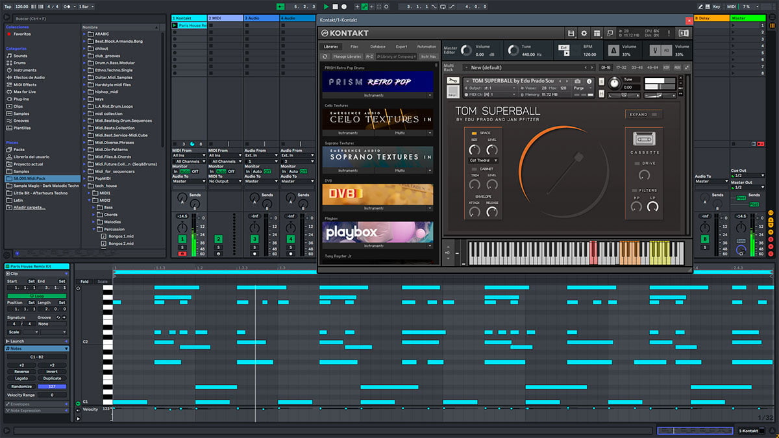Click track 1 Kontakt activator button

[182, 239]
